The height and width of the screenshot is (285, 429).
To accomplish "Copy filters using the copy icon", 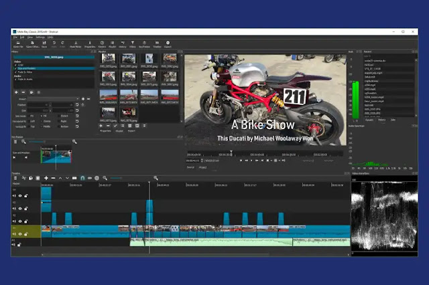I will click(x=32, y=92).
